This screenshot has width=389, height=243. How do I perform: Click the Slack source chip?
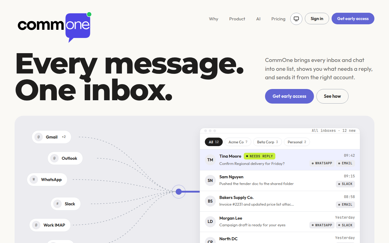click(x=66, y=204)
